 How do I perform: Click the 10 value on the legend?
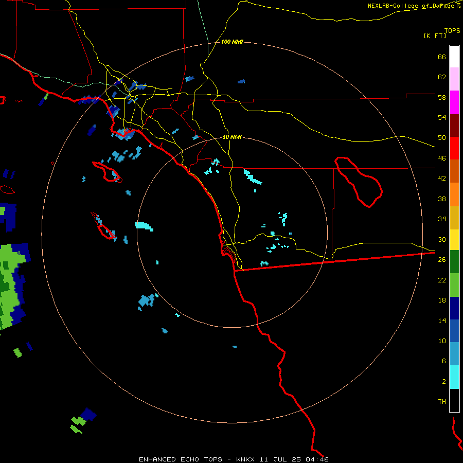click(x=442, y=341)
